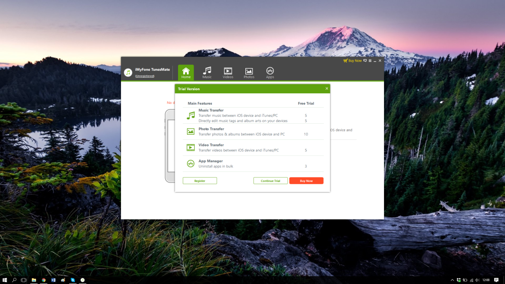The image size is (505, 284).
Task: Click the iMyFone TunesMate logo icon
Action: 128,73
